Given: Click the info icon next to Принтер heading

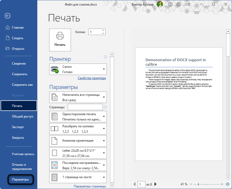Looking at the screenshot, I should pyautogui.click(x=105, y=57).
